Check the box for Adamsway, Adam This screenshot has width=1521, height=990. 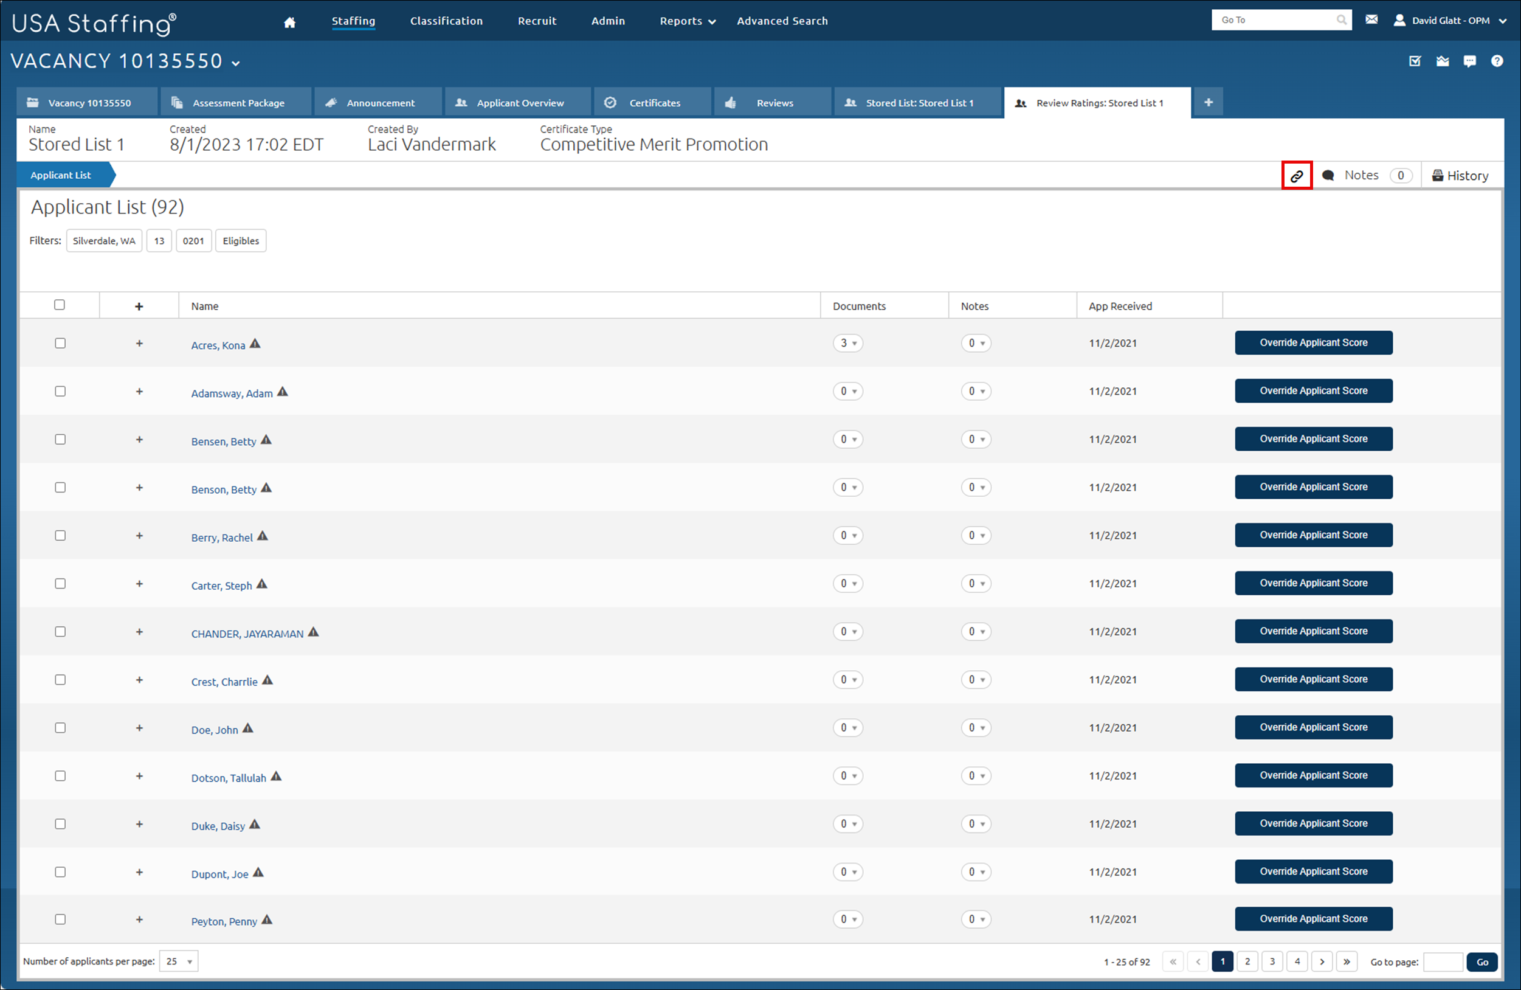[x=60, y=391]
